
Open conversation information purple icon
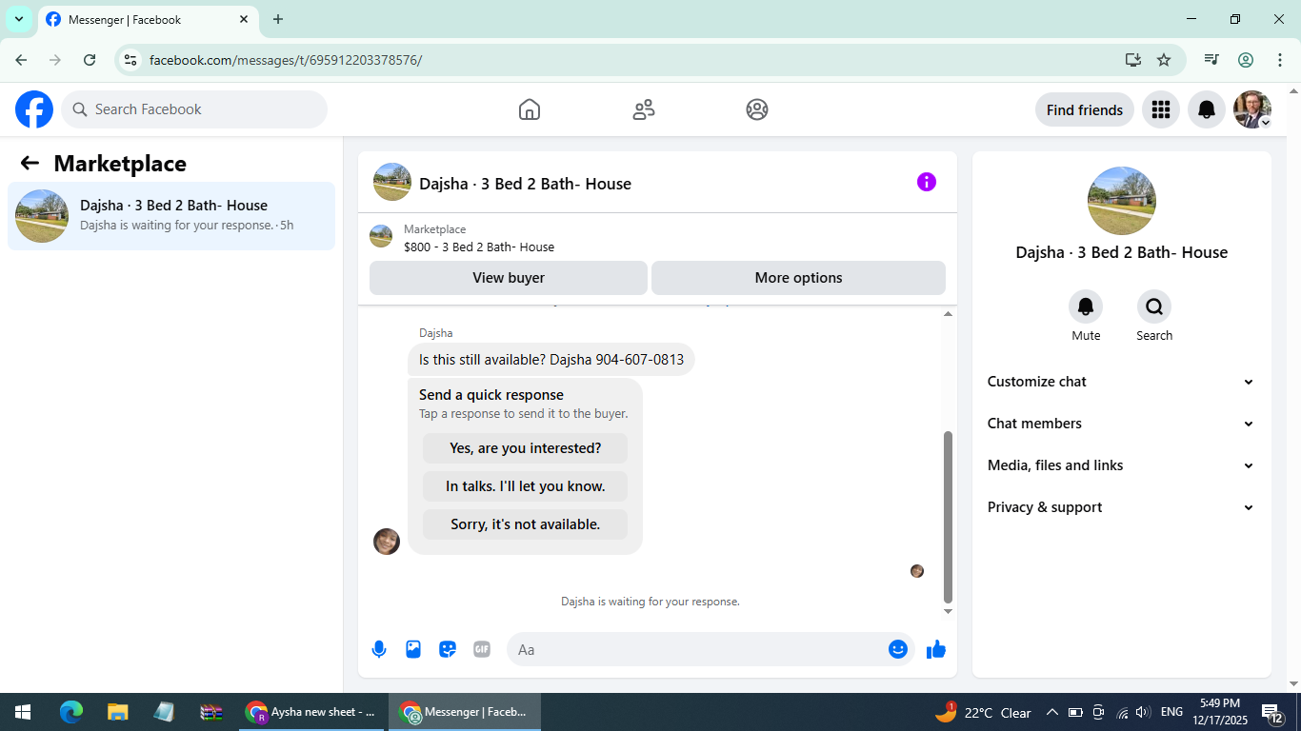927,182
